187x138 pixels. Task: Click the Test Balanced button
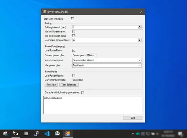69,85
